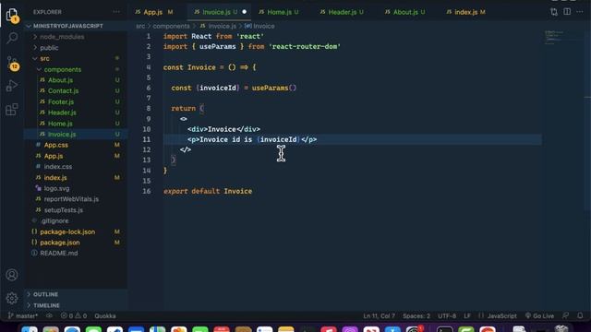Switch to Home.js tab

click(x=279, y=12)
